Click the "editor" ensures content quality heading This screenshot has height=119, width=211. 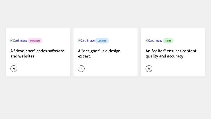pyautogui.click(x=171, y=51)
